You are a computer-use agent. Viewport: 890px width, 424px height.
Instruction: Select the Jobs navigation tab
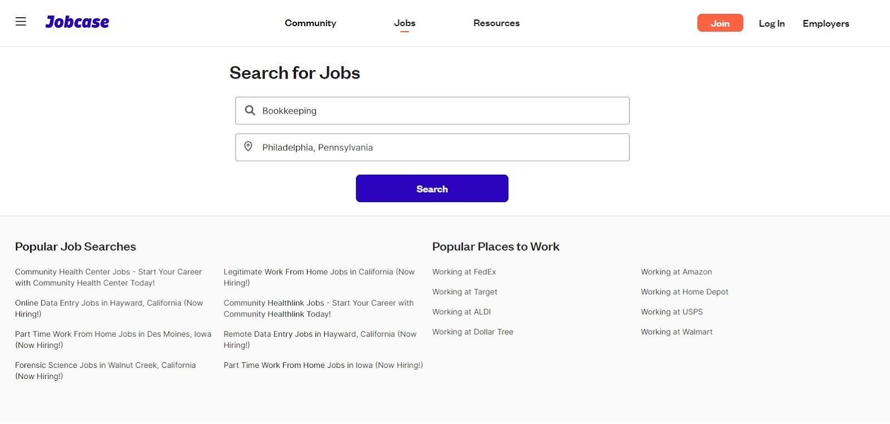pos(404,23)
